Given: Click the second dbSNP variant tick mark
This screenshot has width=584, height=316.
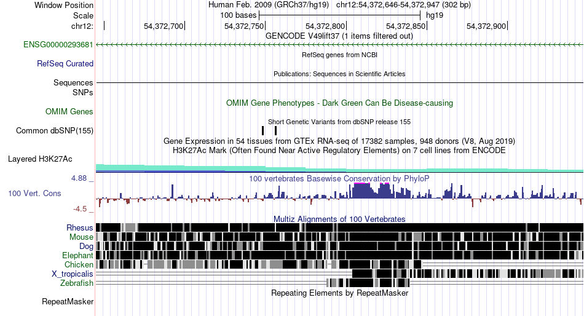Looking at the screenshot, I should click(275, 130).
